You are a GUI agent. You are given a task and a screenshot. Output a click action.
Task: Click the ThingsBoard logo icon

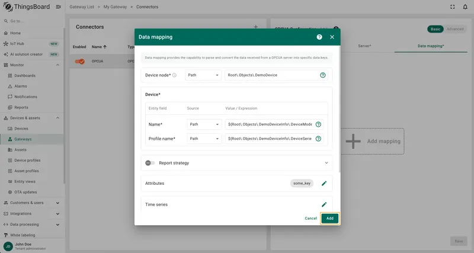[8, 7]
